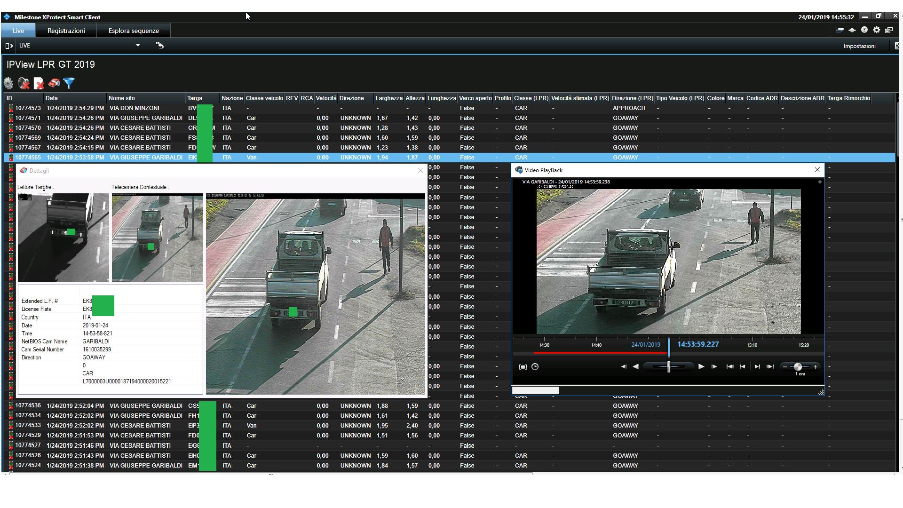Click the white input field below playback controls
The width and height of the screenshot is (903, 508).
[535, 390]
